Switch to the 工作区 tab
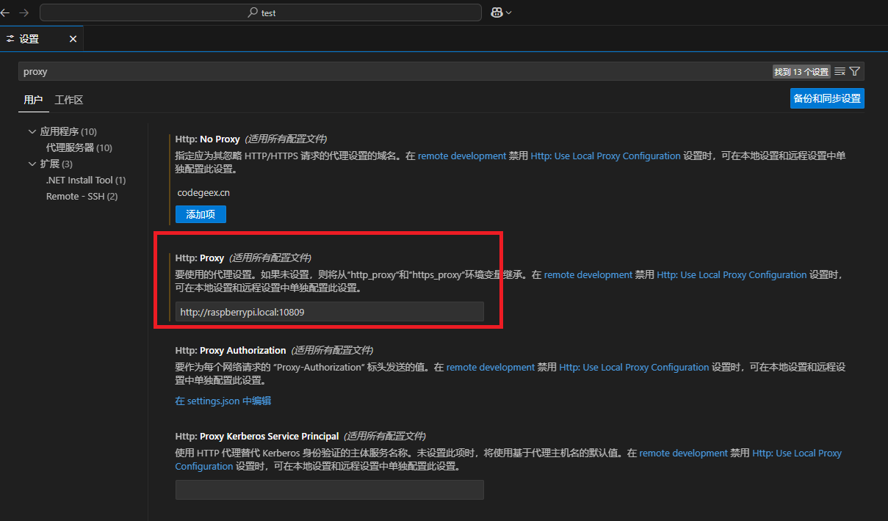This screenshot has height=521, width=888. pyautogui.click(x=69, y=100)
